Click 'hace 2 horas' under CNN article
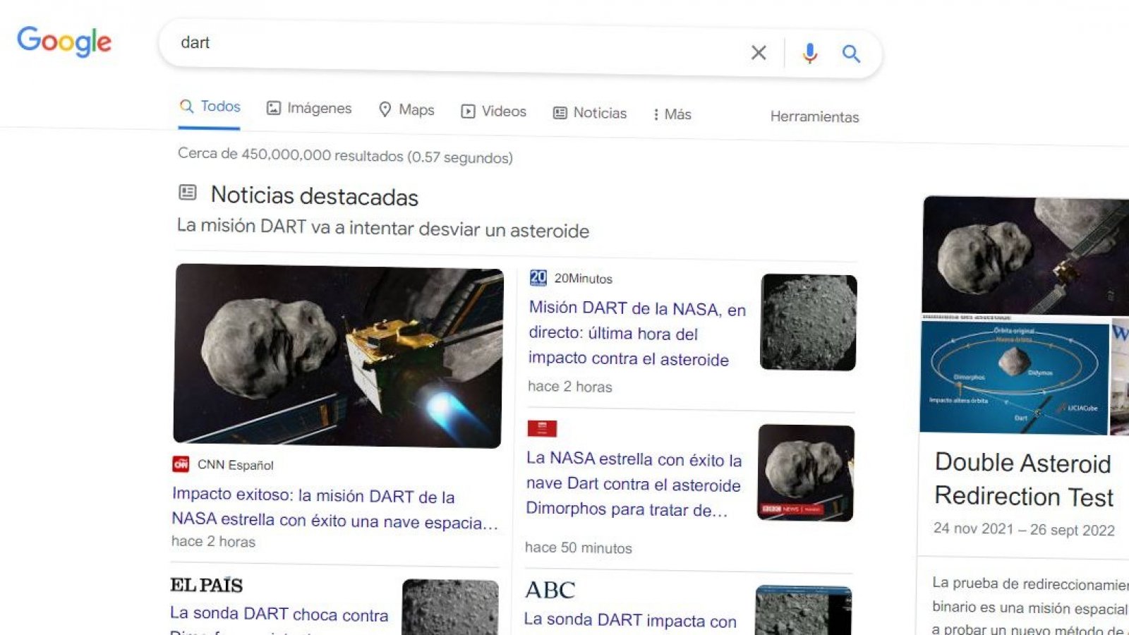Viewport: 1129px width, 635px height. click(x=213, y=541)
